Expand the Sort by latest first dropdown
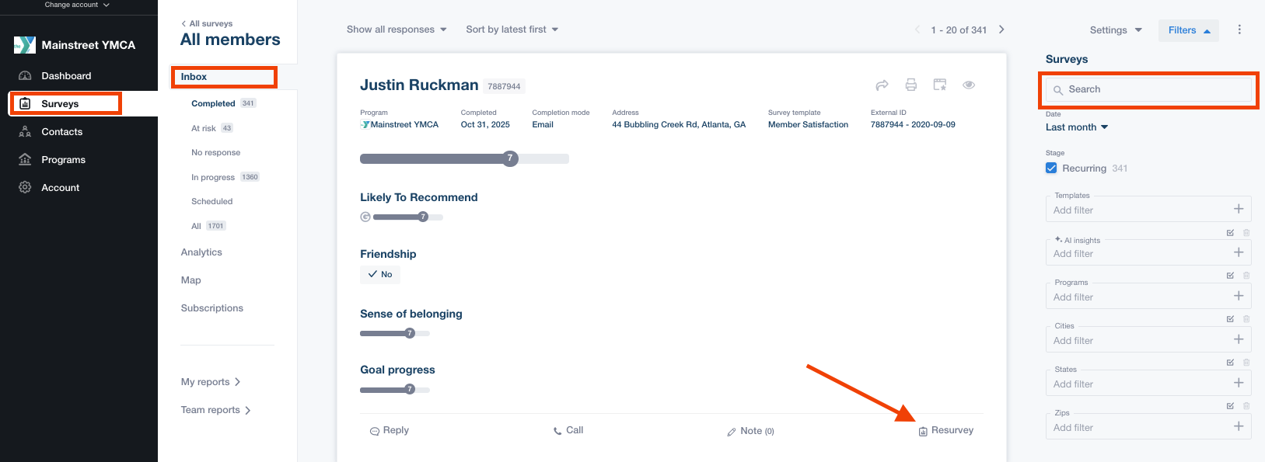The width and height of the screenshot is (1265, 462). [x=512, y=30]
